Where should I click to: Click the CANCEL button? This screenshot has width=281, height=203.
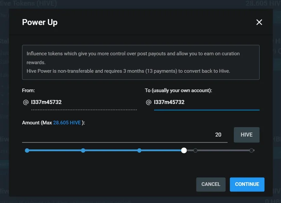[211, 184]
